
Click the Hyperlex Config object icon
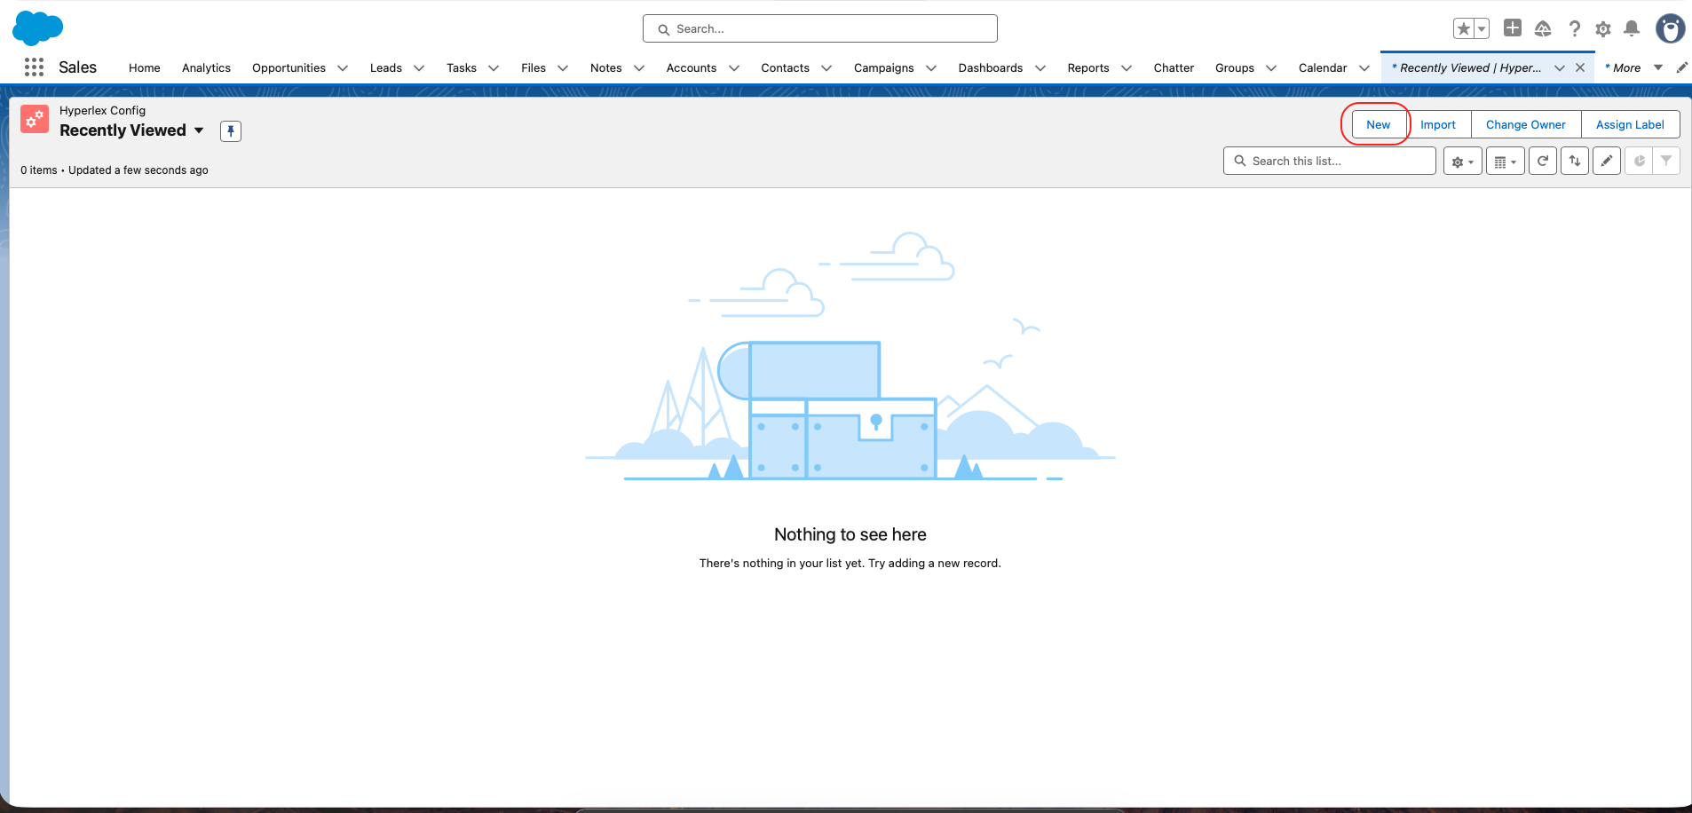tap(35, 119)
